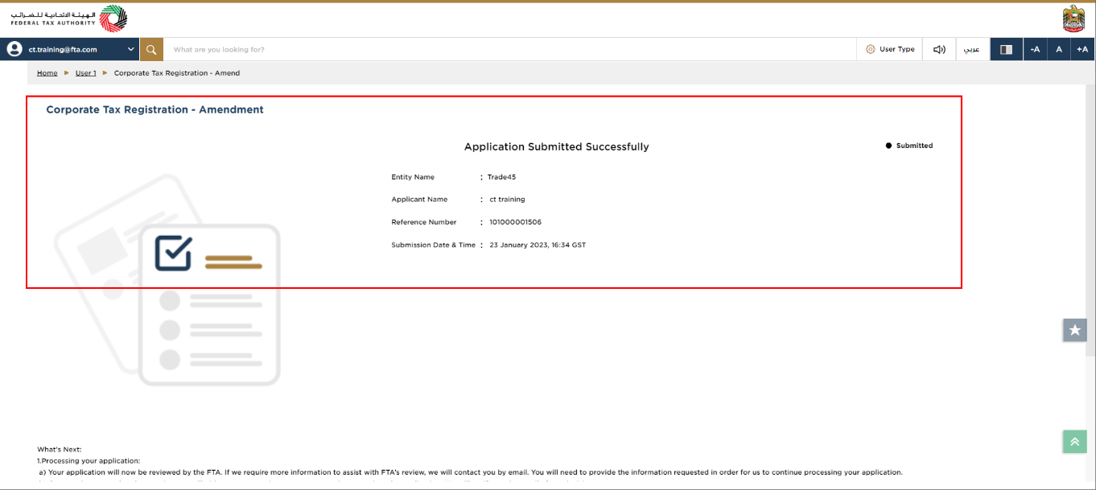Viewport: 1096px width, 490px height.
Task: Reset font size with A
Action: pyautogui.click(x=1059, y=49)
